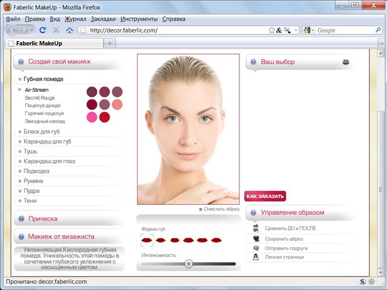Click help icon beside Создай свой макияж
Screen dimensions: 387x290
(x=21, y=62)
